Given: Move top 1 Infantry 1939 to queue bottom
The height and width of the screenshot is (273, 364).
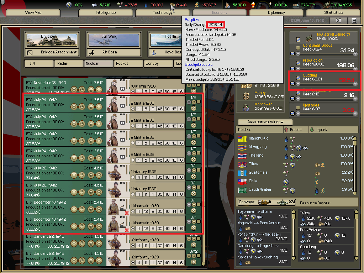Looking at the screenshot, I should coord(74,175).
